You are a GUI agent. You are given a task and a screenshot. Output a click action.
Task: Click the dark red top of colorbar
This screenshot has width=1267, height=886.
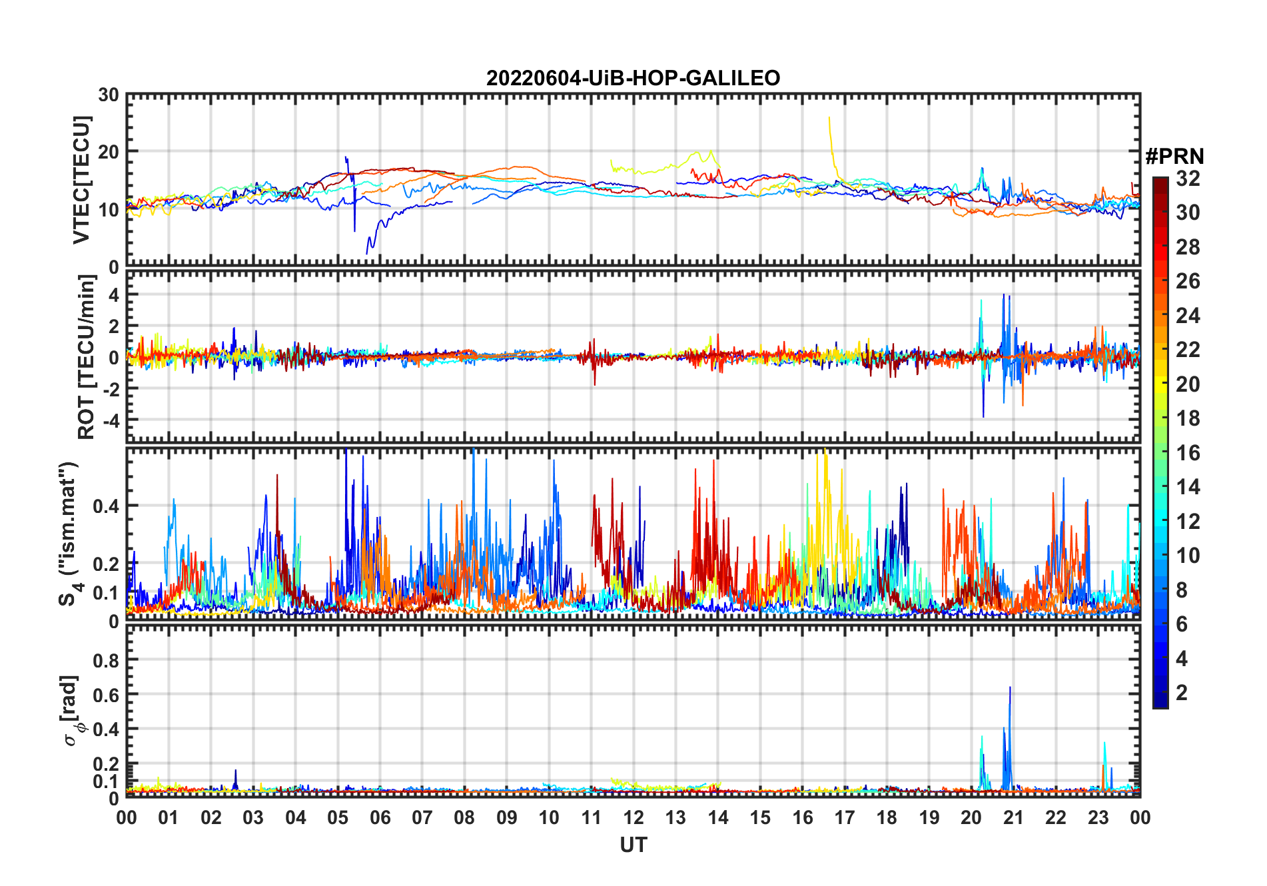(1160, 182)
